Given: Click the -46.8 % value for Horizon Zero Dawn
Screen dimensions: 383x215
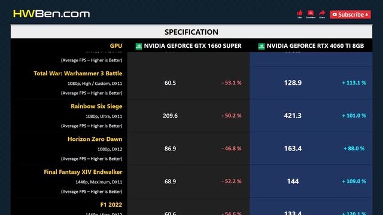Looking at the screenshot, I should [x=232, y=149].
